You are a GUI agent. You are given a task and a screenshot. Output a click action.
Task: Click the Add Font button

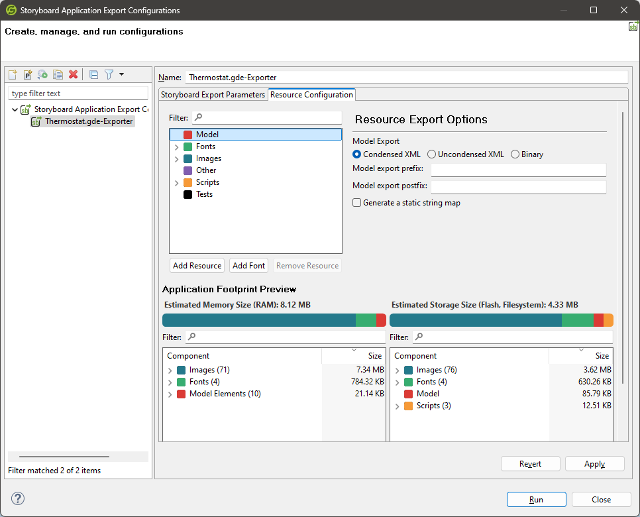(248, 265)
